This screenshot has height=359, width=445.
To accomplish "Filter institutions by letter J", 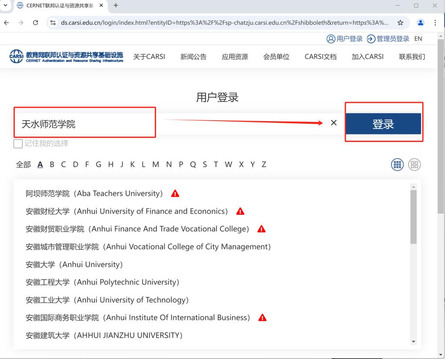I will (x=122, y=165).
